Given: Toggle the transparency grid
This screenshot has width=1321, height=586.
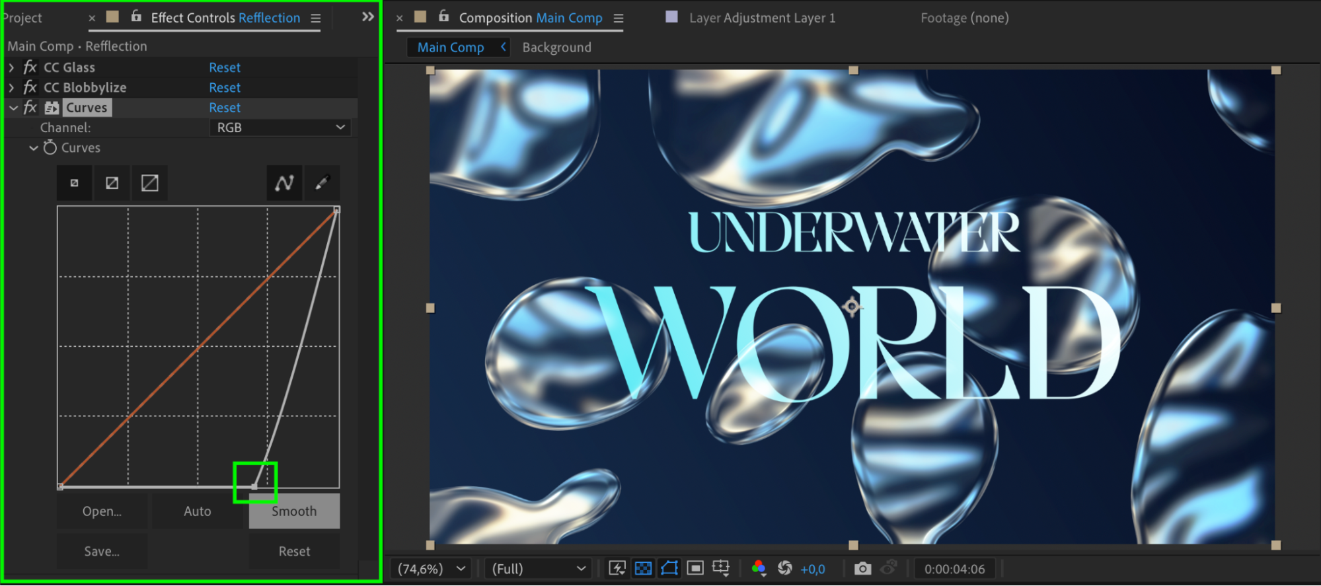Looking at the screenshot, I should coord(643,568).
